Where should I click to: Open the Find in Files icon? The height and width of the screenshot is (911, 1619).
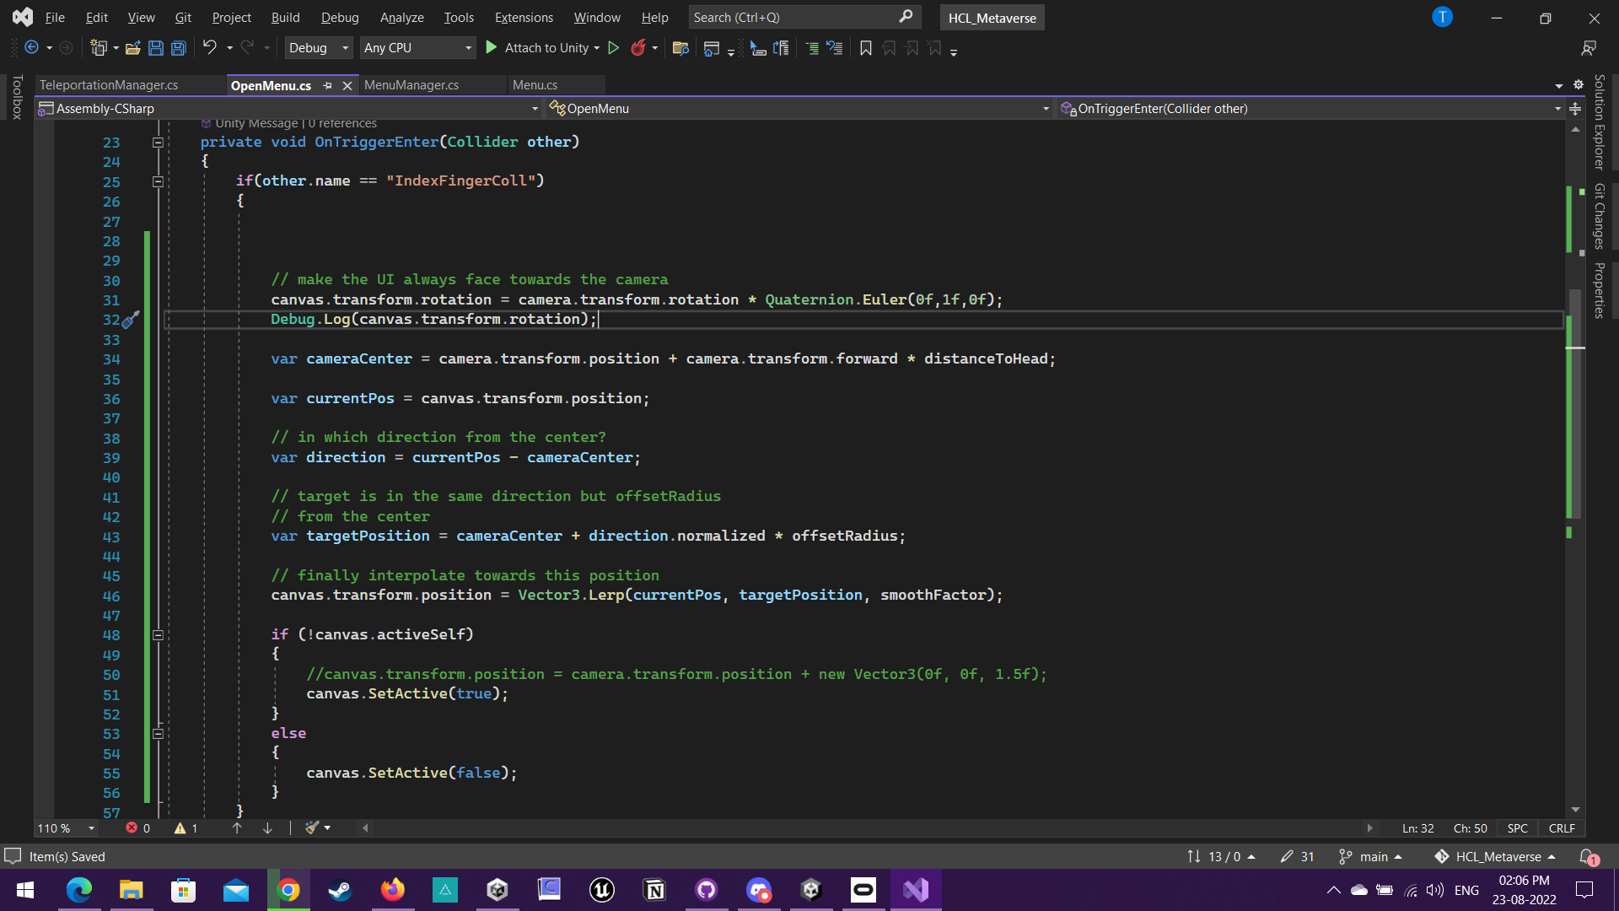click(680, 48)
